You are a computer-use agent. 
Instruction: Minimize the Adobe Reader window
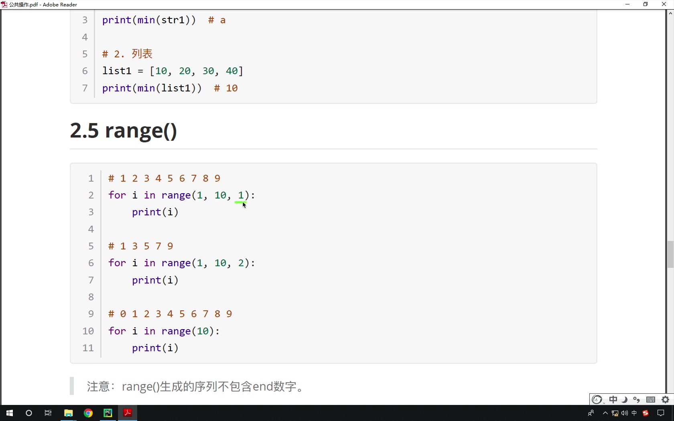click(x=627, y=4)
